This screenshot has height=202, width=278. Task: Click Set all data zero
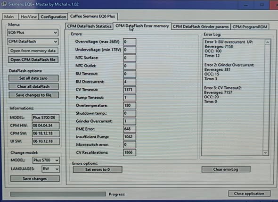(33, 78)
